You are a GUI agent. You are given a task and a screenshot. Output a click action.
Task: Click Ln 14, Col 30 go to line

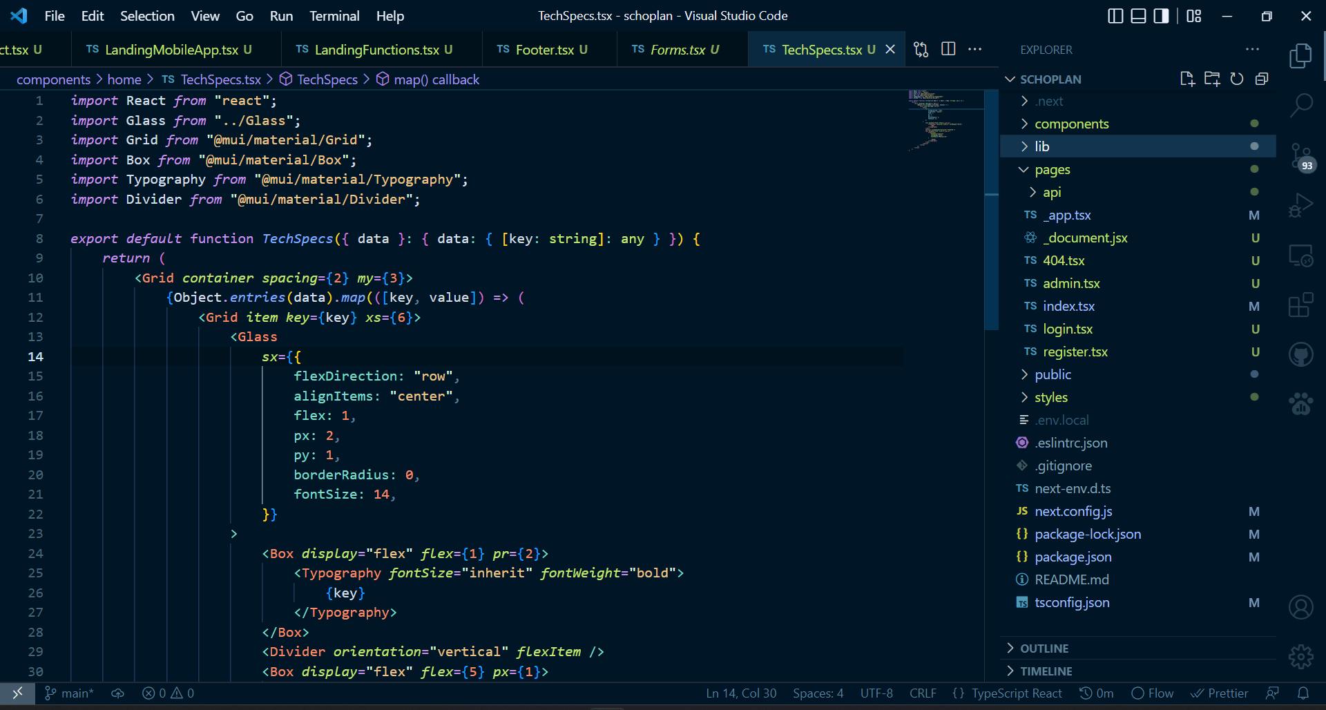tap(741, 693)
